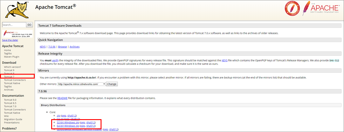Jump to 7.0.96 in Quick Navigation

tap(52, 47)
